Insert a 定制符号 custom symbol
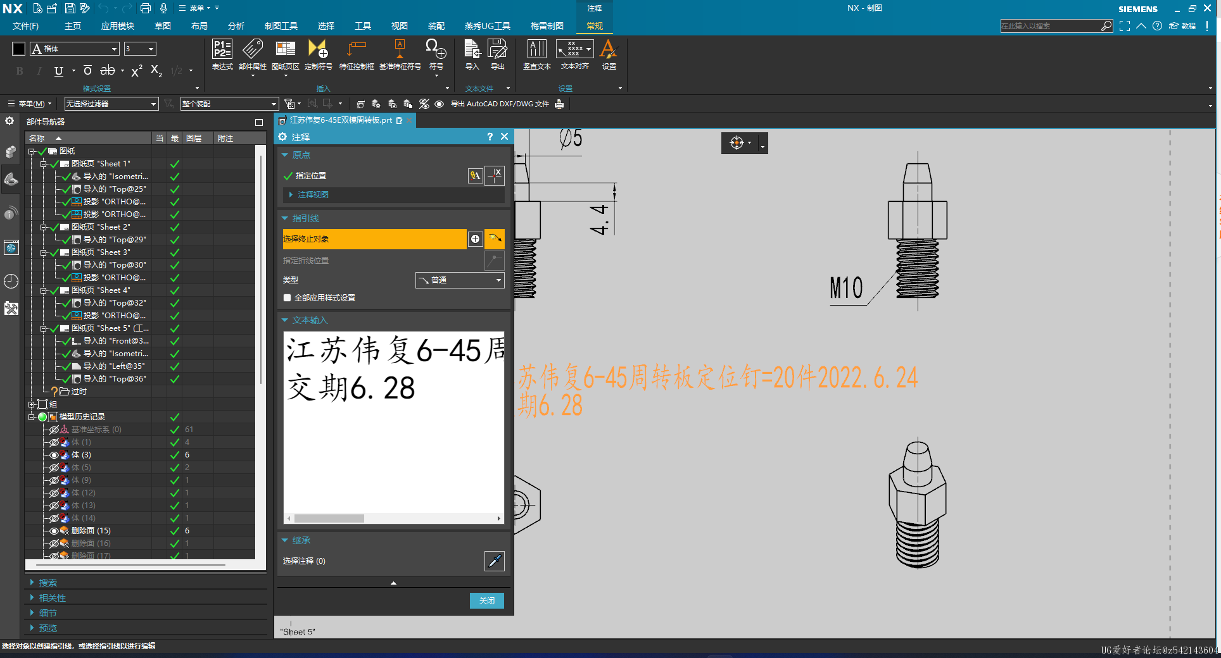 coord(318,55)
